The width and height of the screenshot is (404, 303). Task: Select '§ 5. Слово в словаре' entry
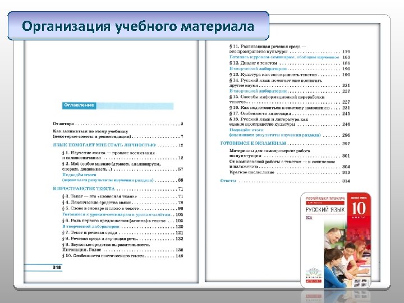click(x=123, y=208)
